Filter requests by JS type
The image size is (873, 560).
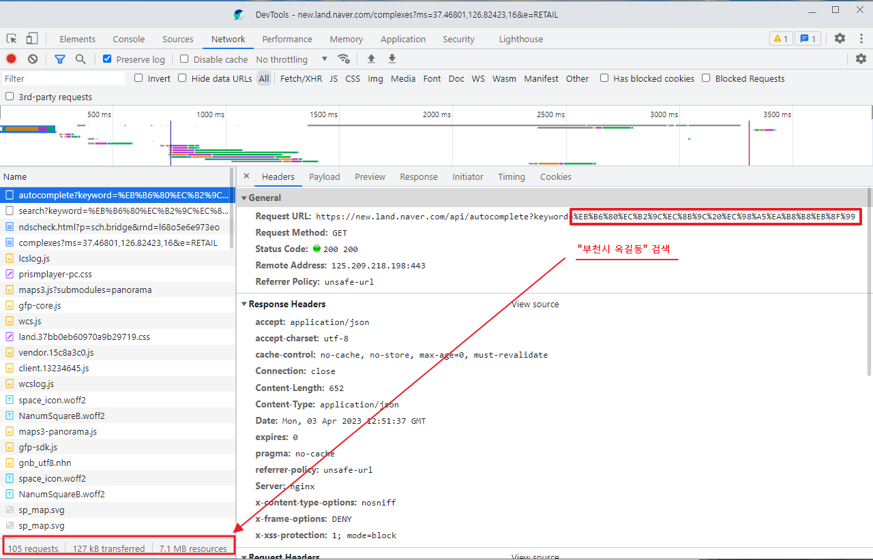[x=334, y=78]
